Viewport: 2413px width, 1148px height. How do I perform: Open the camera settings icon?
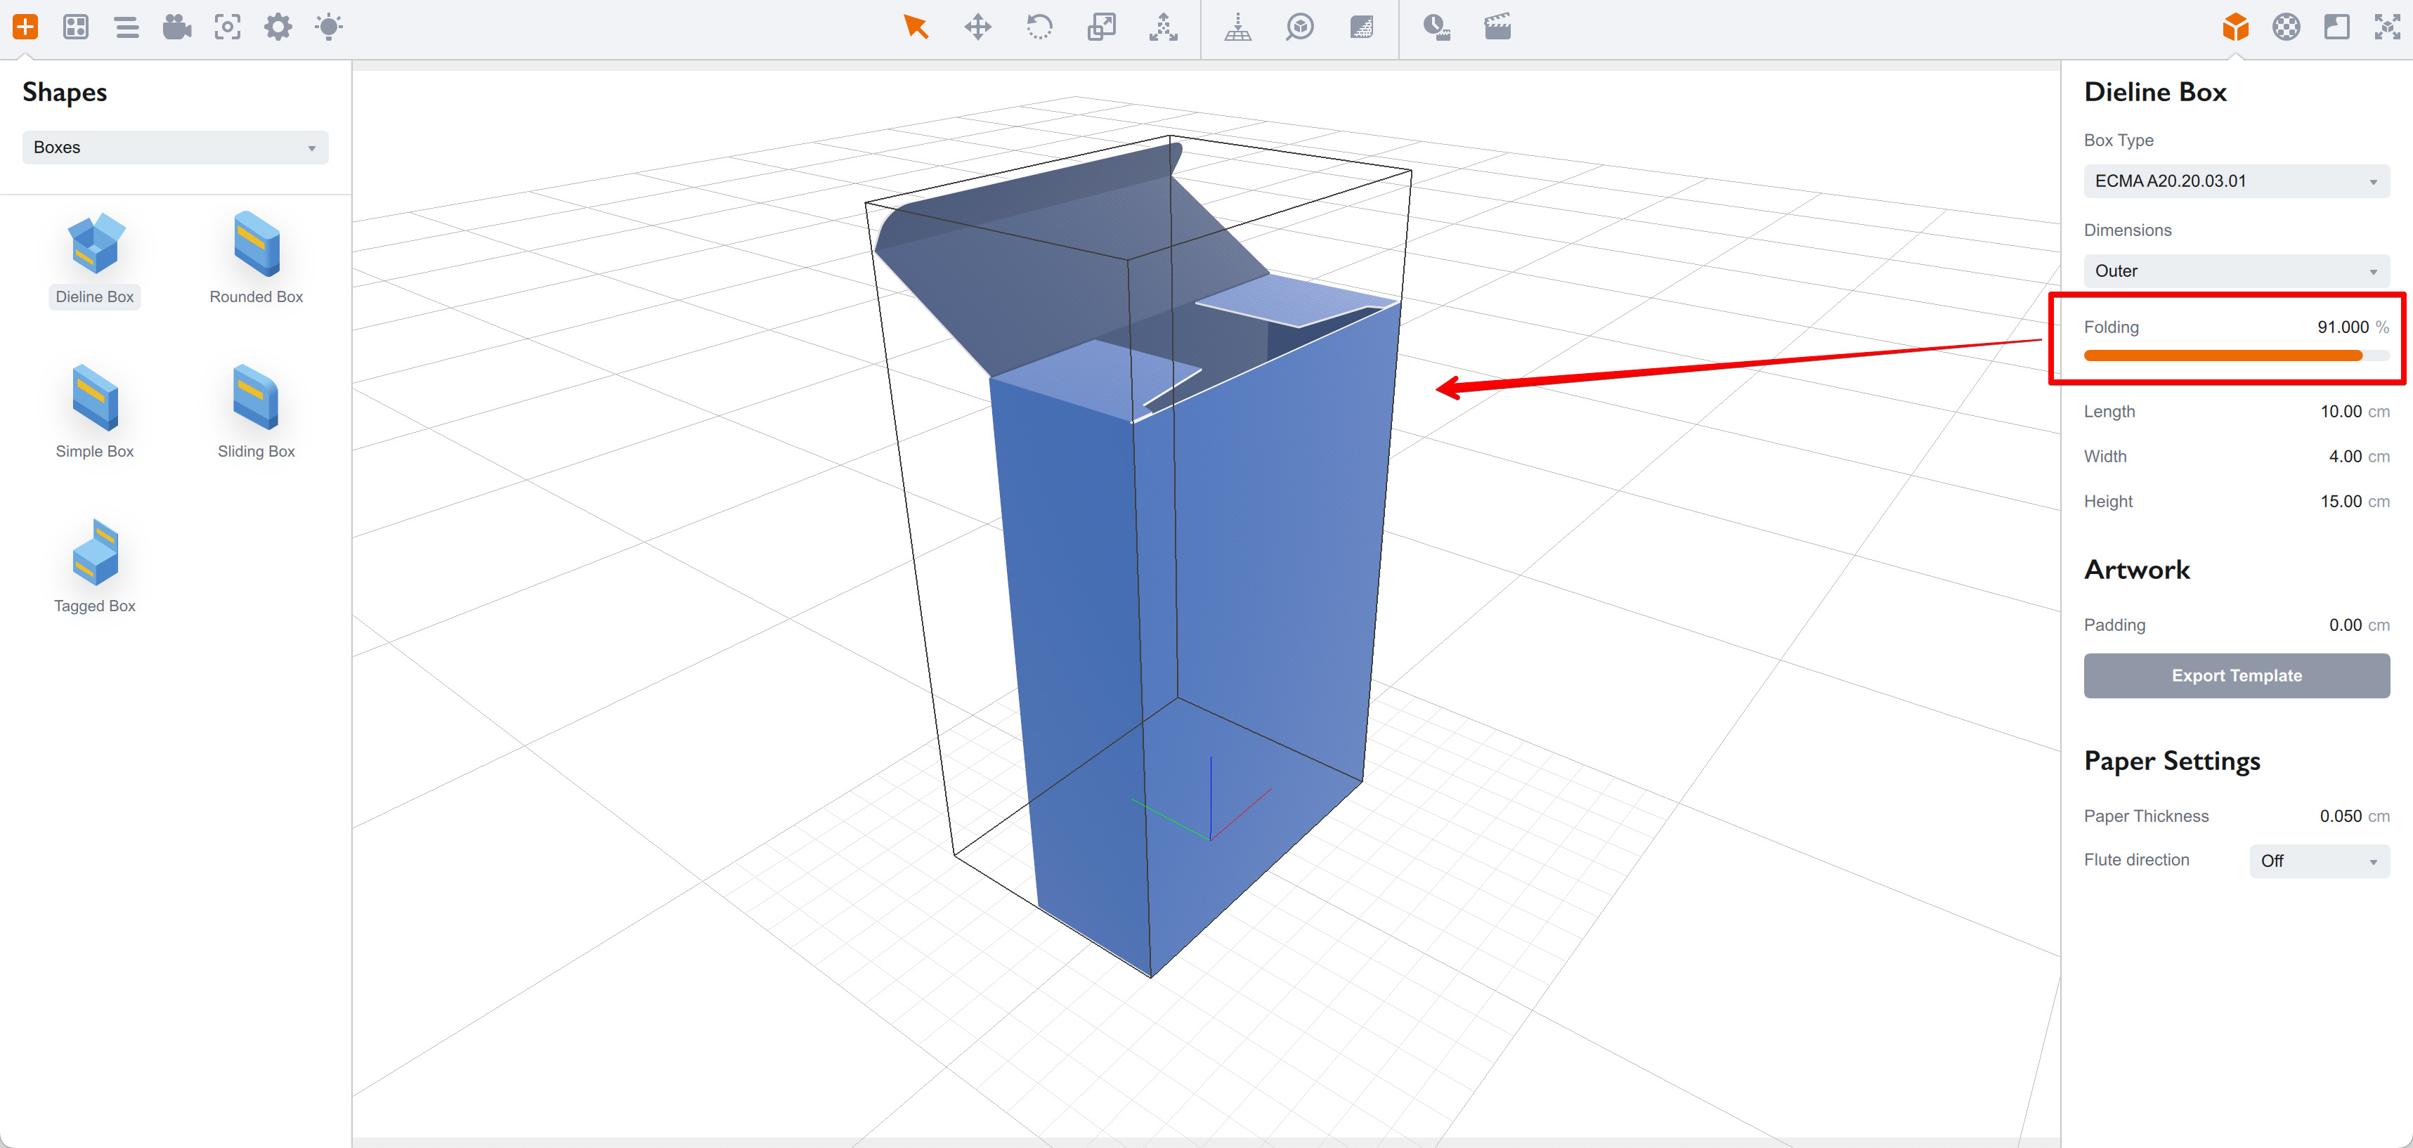176,26
